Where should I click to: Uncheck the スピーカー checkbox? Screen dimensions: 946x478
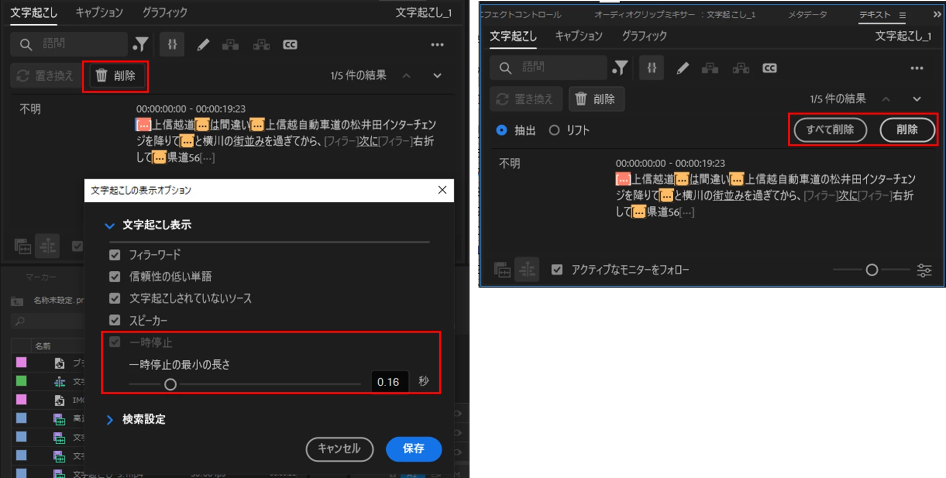pyautogui.click(x=115, y=320)
